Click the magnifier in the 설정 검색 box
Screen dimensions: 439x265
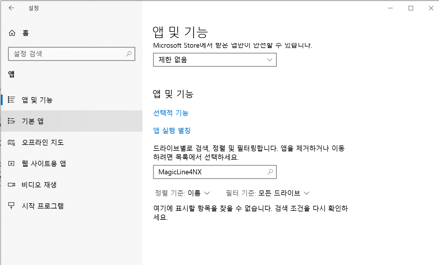coord(129,54)
